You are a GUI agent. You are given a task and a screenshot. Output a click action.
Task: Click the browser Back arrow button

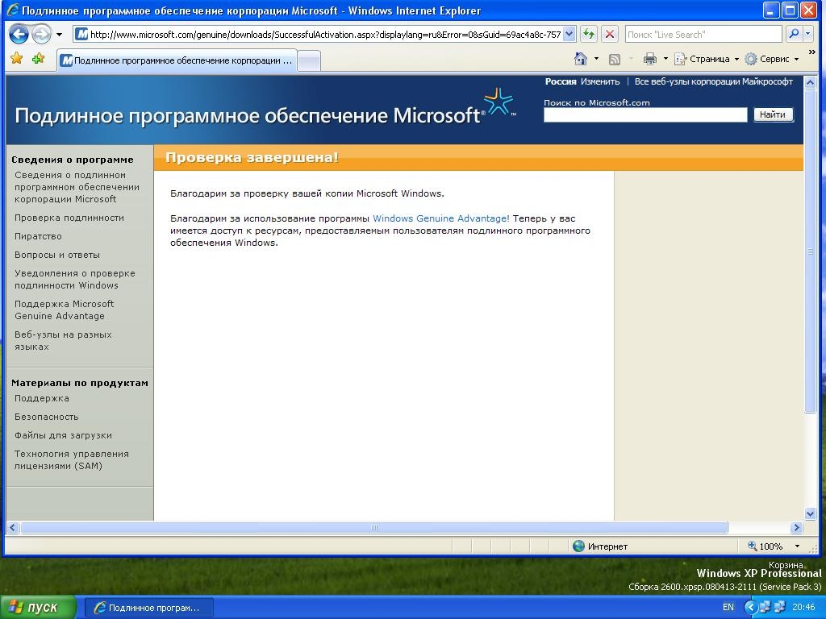tap(19, 34)
